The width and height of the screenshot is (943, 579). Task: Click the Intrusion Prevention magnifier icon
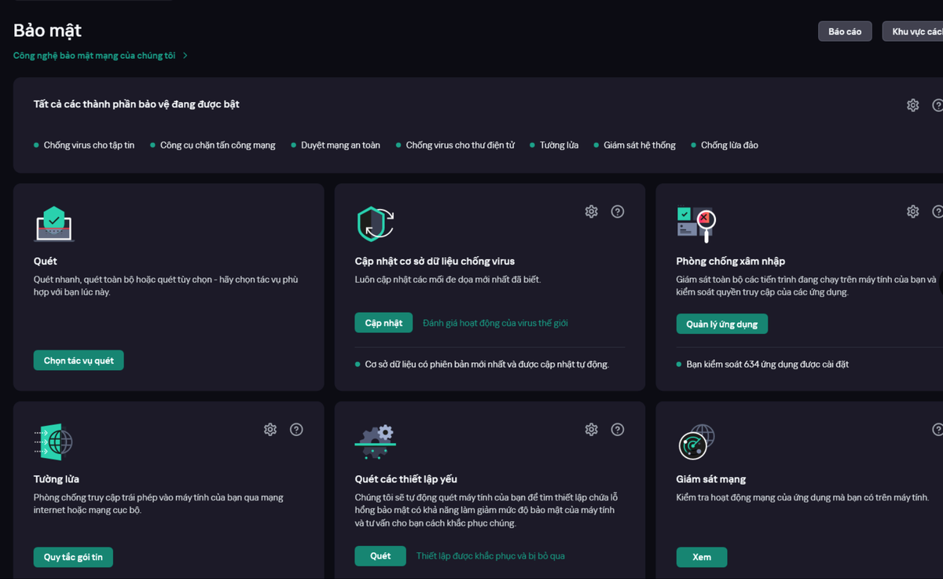[x=696, y=224]
